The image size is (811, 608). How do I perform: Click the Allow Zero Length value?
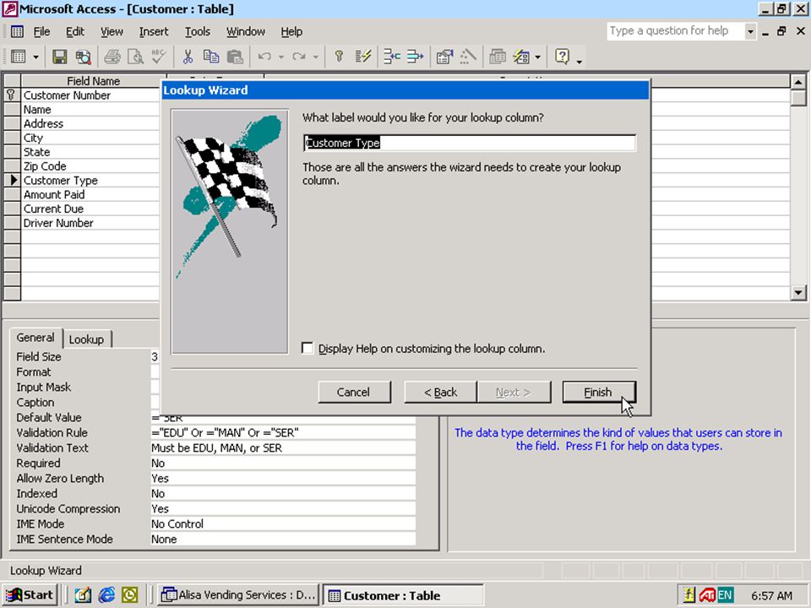click(x=283, y=478)
